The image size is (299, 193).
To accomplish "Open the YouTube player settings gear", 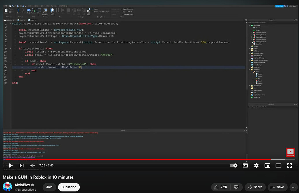I will 256,165.
